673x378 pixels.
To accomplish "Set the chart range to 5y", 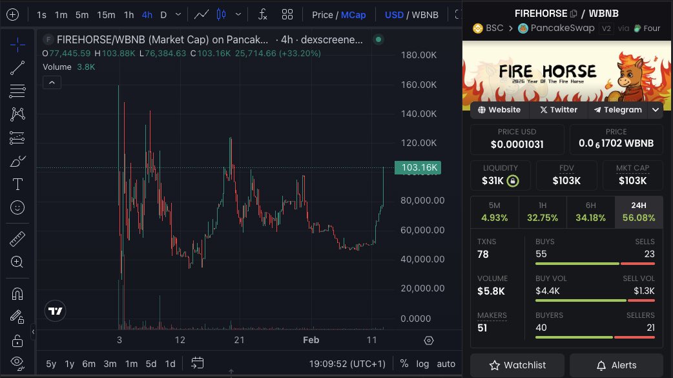I will pos(51,364).
